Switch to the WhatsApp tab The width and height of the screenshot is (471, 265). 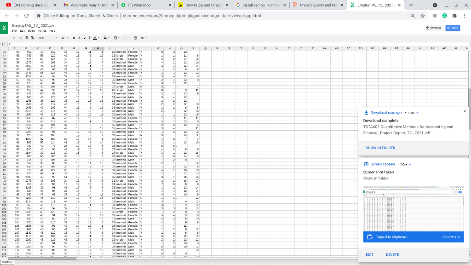[x=146, y=5]
